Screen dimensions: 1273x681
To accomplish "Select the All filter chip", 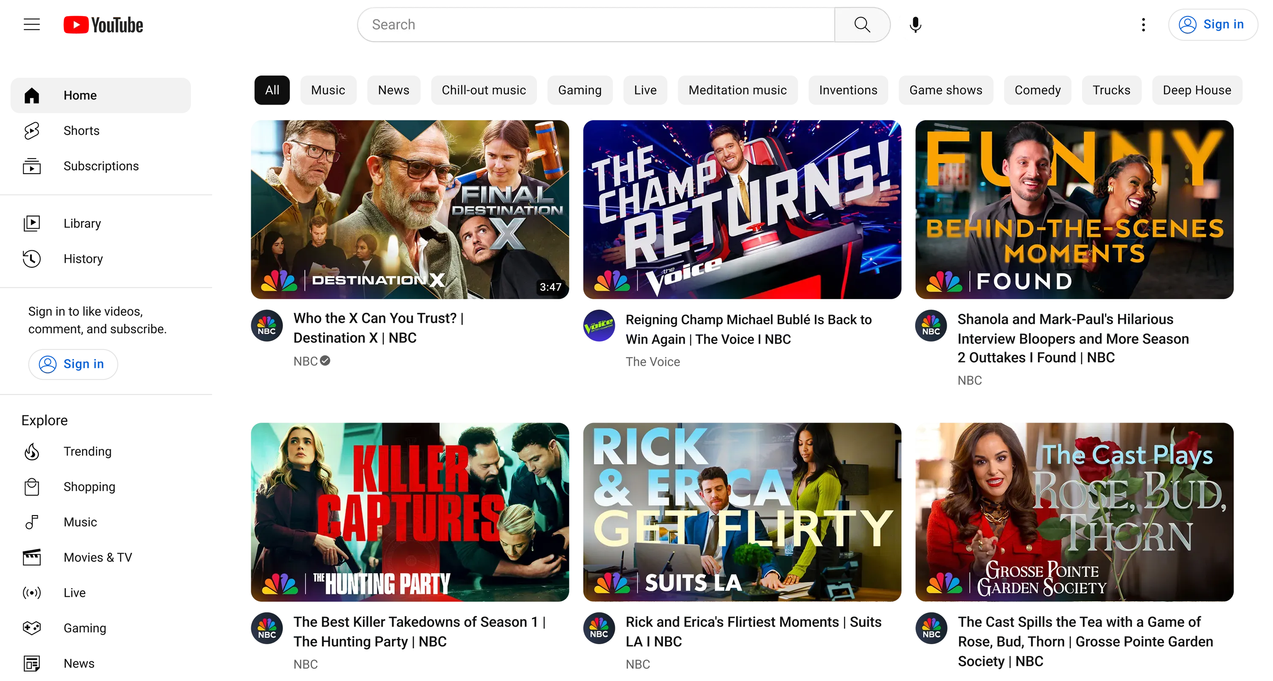I will point(272,90).
